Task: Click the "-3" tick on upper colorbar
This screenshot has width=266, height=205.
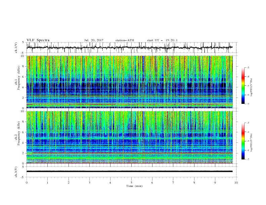Action: point(248,68)
